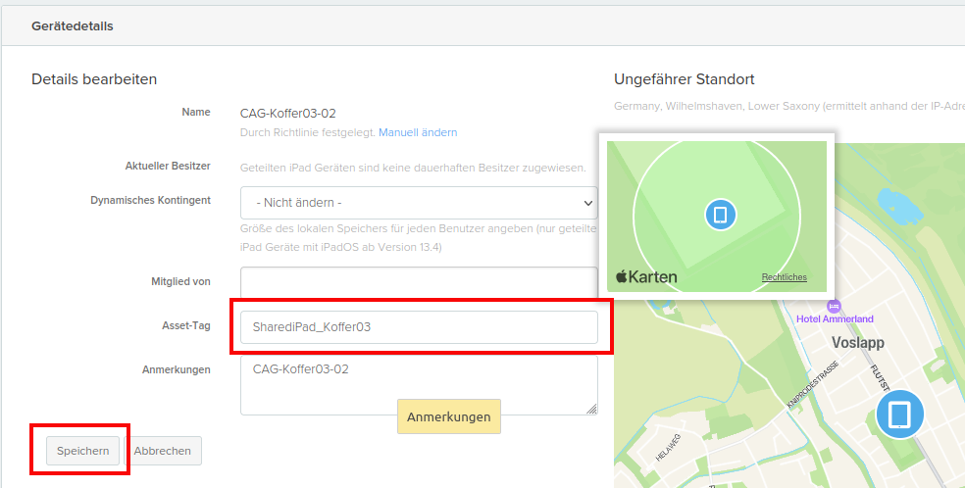This screenshot has width=965, height=488.
Task: Open the Rechtliches link on the map
Action: pos(784,277)
